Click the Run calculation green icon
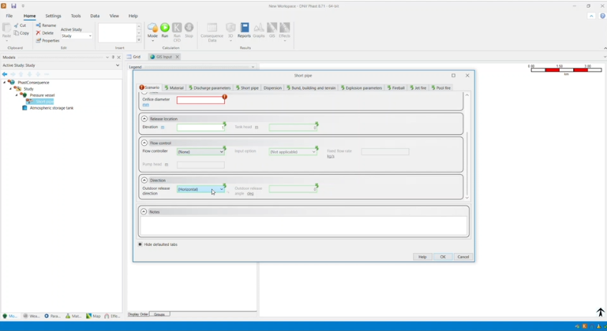This screenshot has width=607, height=331. point(165,28)
